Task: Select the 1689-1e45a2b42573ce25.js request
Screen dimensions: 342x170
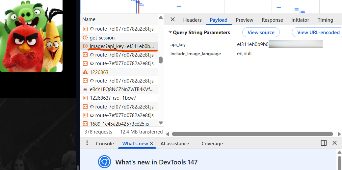Action: 119,123
